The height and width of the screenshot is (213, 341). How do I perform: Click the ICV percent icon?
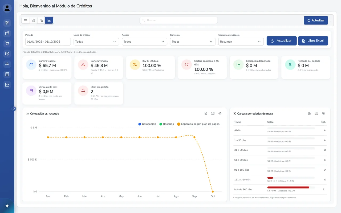(x=135, y=64)
